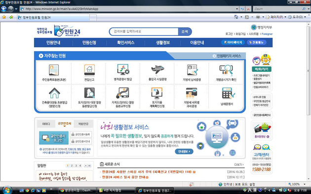Click the RSS feeds toolbar icon
Screen dimensions: 311x194
pyautogui.click(x=247, y=17)
